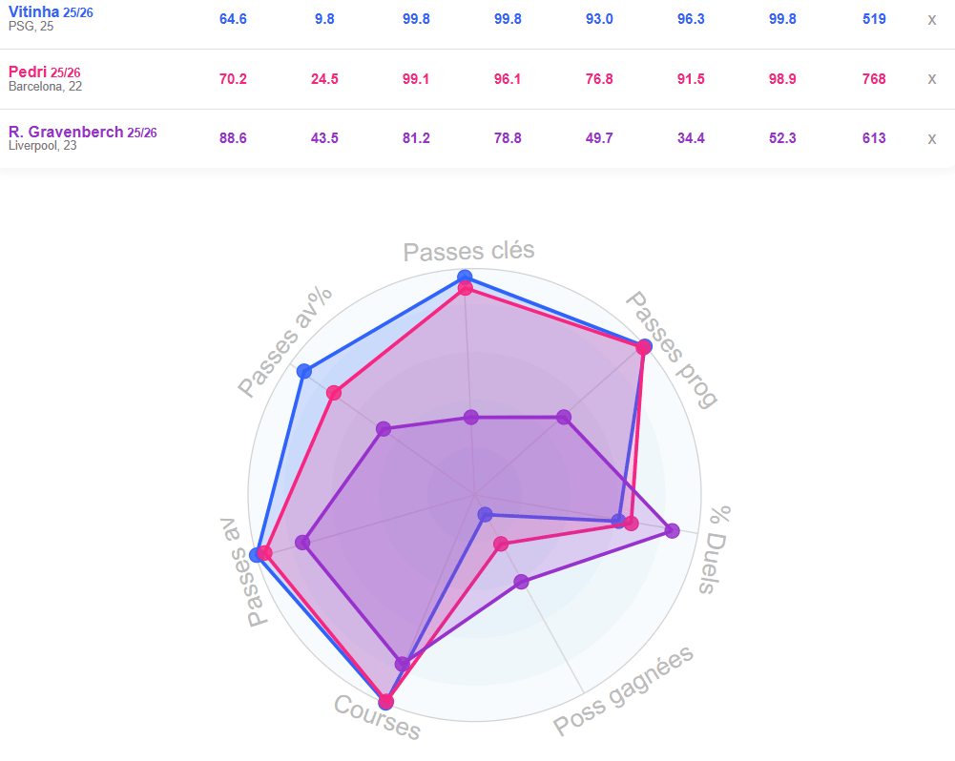Remove Pedri row with its x icon

(x=932, y=79)
